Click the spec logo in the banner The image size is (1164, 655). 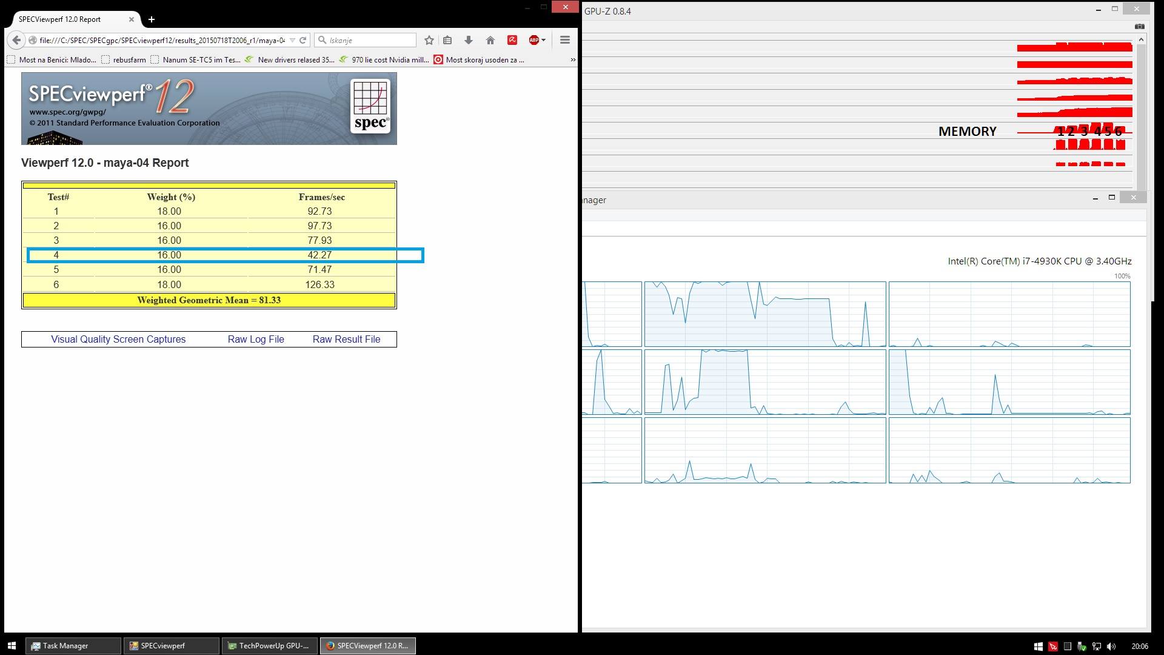coord(370,106)
